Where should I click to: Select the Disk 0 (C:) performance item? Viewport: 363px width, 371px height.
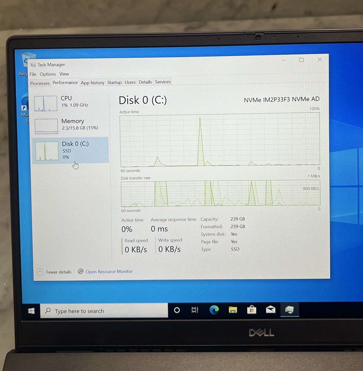pos(70,150)
